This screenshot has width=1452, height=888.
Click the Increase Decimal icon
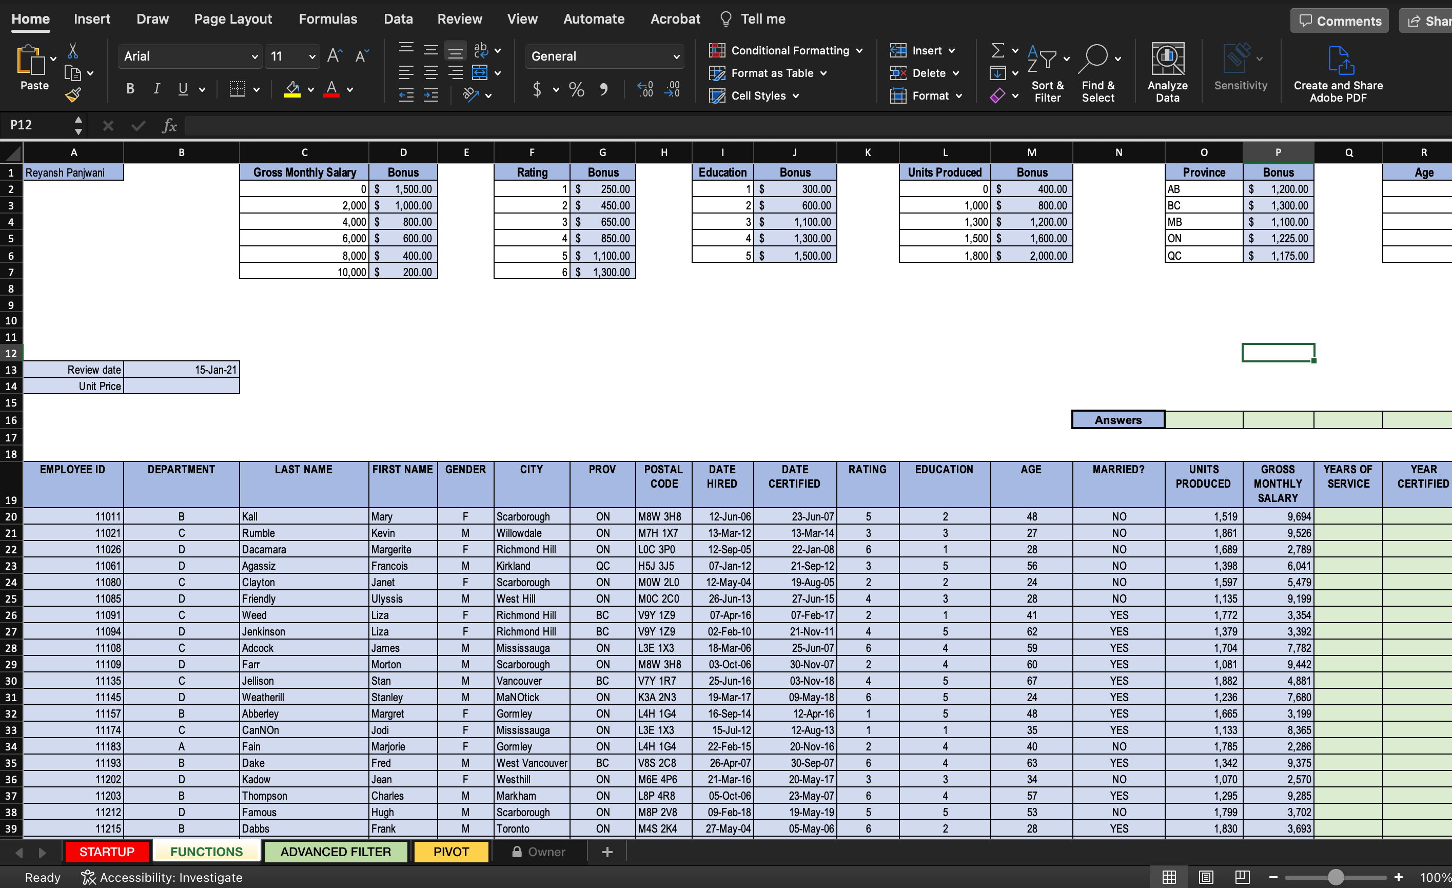(645, 90)
